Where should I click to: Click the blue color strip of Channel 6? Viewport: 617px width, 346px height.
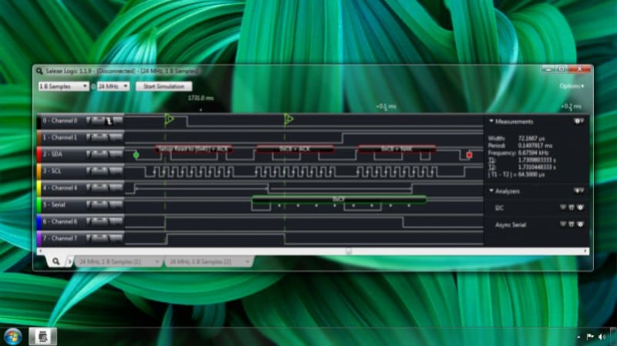coord(39,222)
